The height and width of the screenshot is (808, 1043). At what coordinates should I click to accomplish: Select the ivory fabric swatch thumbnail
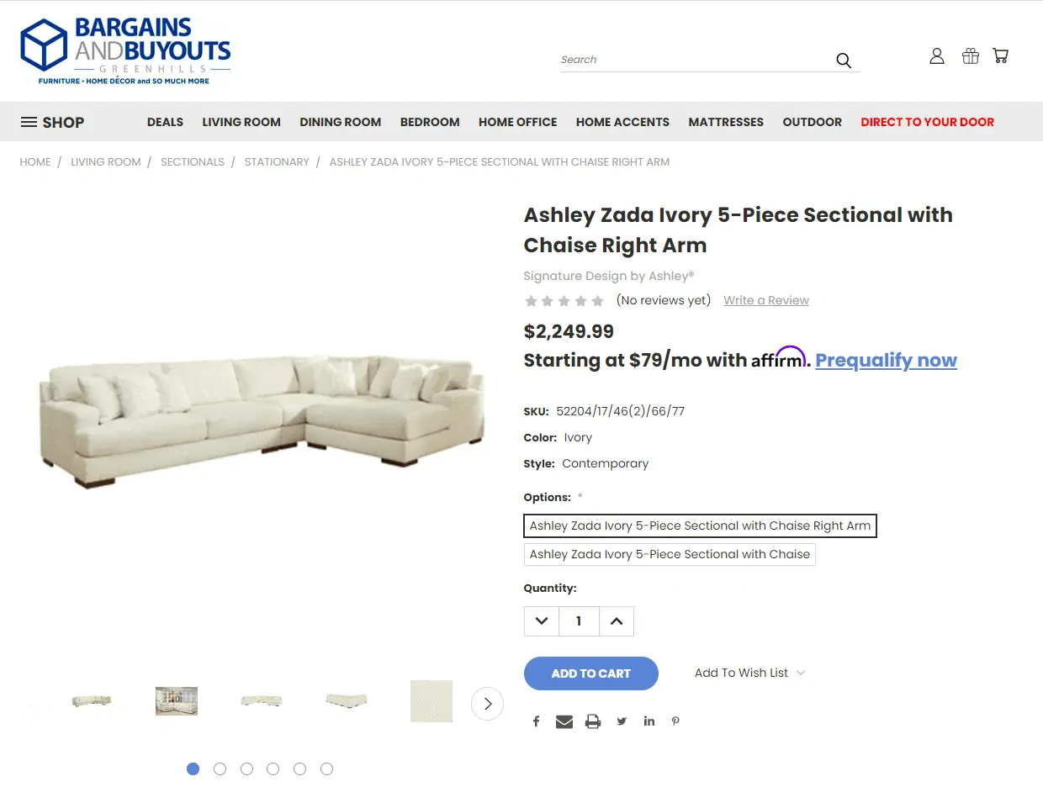(431, 701)
